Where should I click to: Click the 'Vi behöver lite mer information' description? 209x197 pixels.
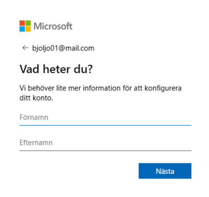101,93
